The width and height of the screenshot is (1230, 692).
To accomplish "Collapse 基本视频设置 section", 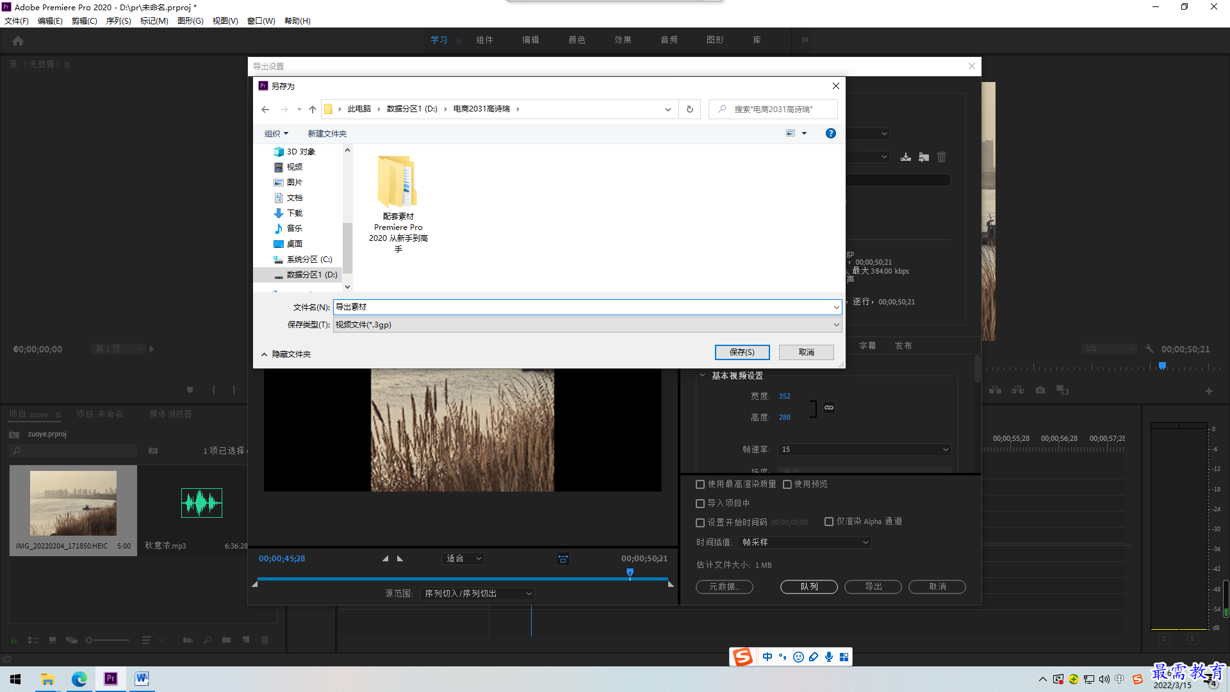I will coord(702,376).
